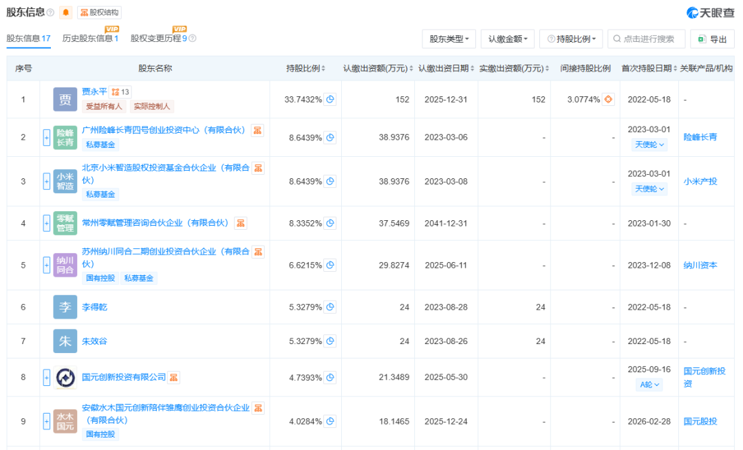Click the 导出 export button
Image resolution: width=743 pixels, height=450 pixels.
pos(712,39)
